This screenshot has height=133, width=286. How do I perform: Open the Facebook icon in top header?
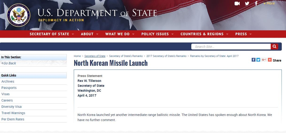(256, 3)
